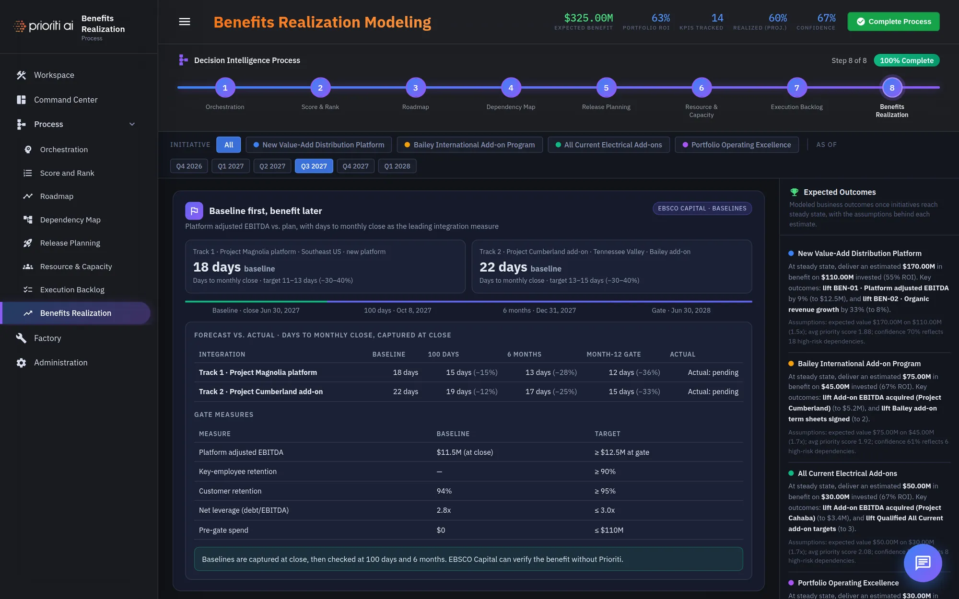Filter by Portfolio Operating Excellence
The height and width of the screenshot is (599, 959).
pos(737,145)
